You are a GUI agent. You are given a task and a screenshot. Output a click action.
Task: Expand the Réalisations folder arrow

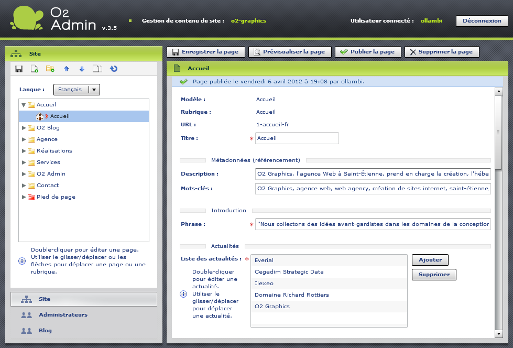pos(24,150)
